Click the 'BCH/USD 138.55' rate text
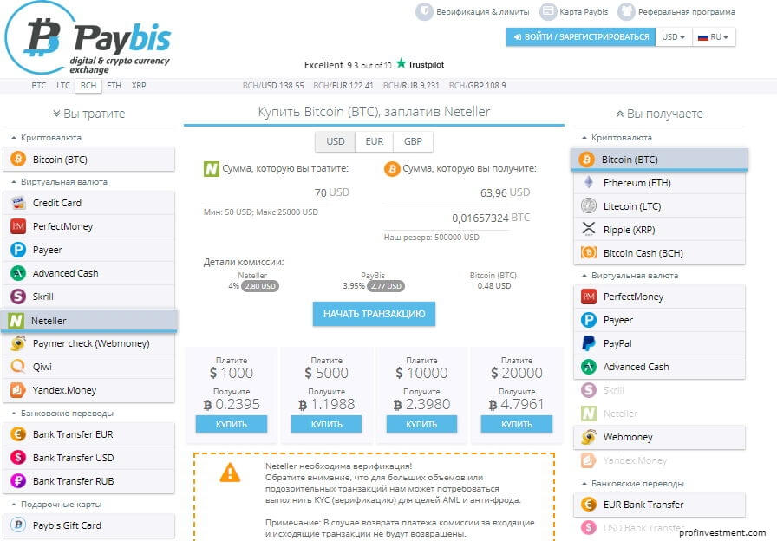Viewport: 777px width, 541px height. (x=273, y=86)
